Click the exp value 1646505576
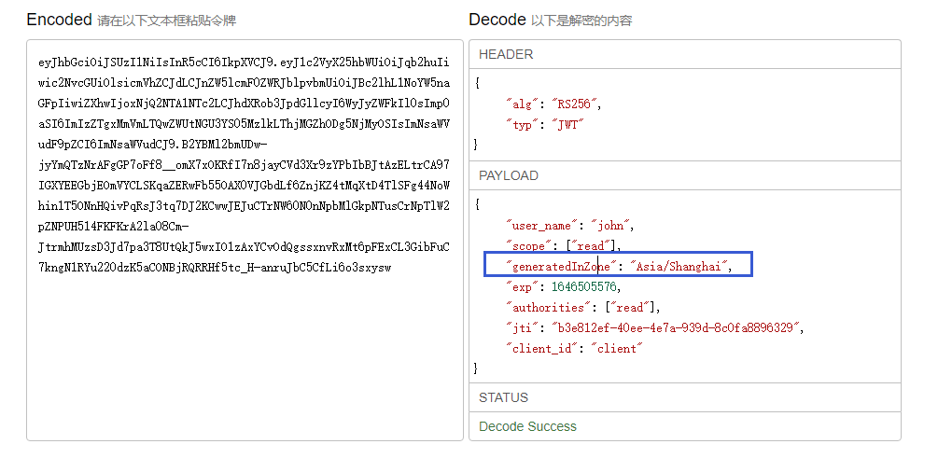Screen dimensions: 952x472 coord(584,287)
